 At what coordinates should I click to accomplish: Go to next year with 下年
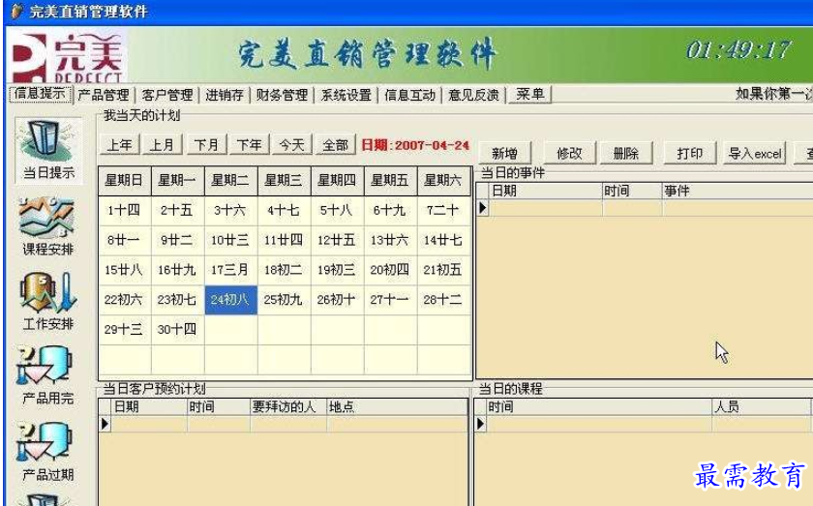click(x=250, y=145)
